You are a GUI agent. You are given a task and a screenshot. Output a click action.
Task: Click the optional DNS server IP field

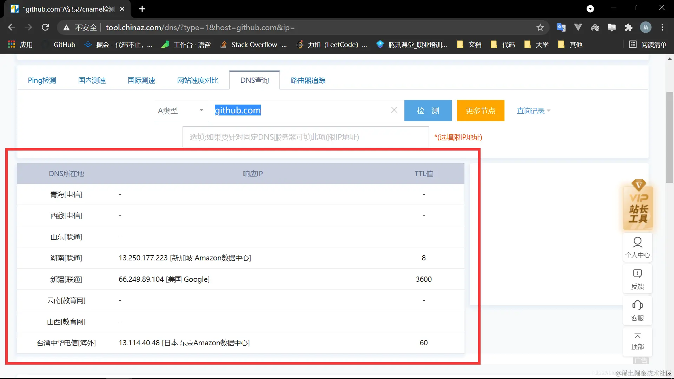305,137
